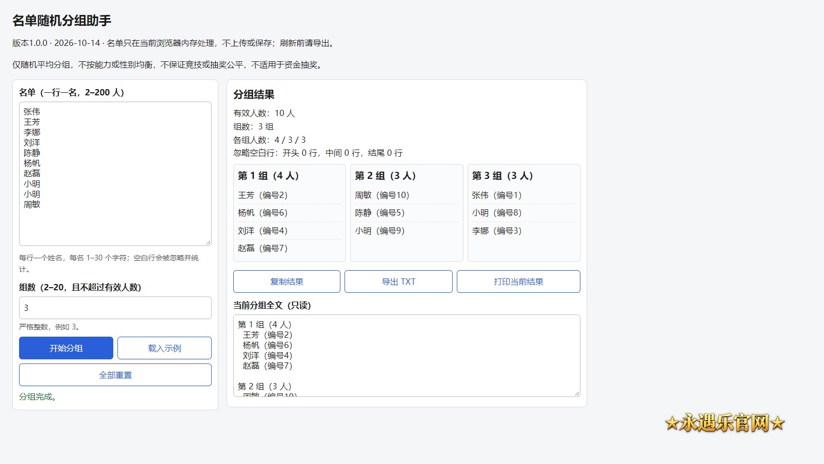Select 杨帆（编号6）in group 1 card
Screen dimensions: 824x464
click(x=263, y=212)
